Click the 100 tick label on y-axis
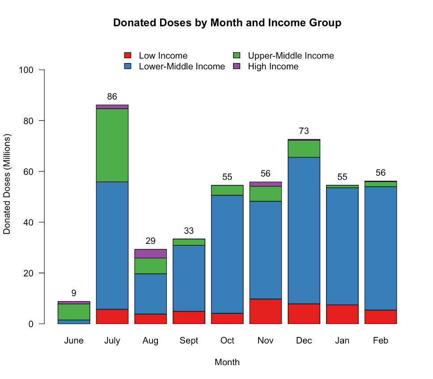The width and height of the screenshot is (433, 379). click(x=27, y=70)
